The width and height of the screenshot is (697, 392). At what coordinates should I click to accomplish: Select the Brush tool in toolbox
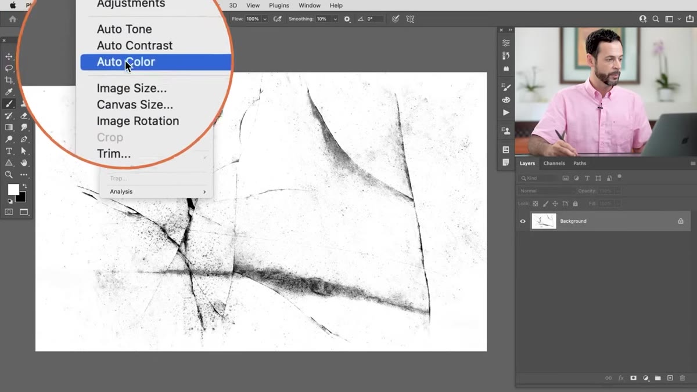tap(9, 104)
